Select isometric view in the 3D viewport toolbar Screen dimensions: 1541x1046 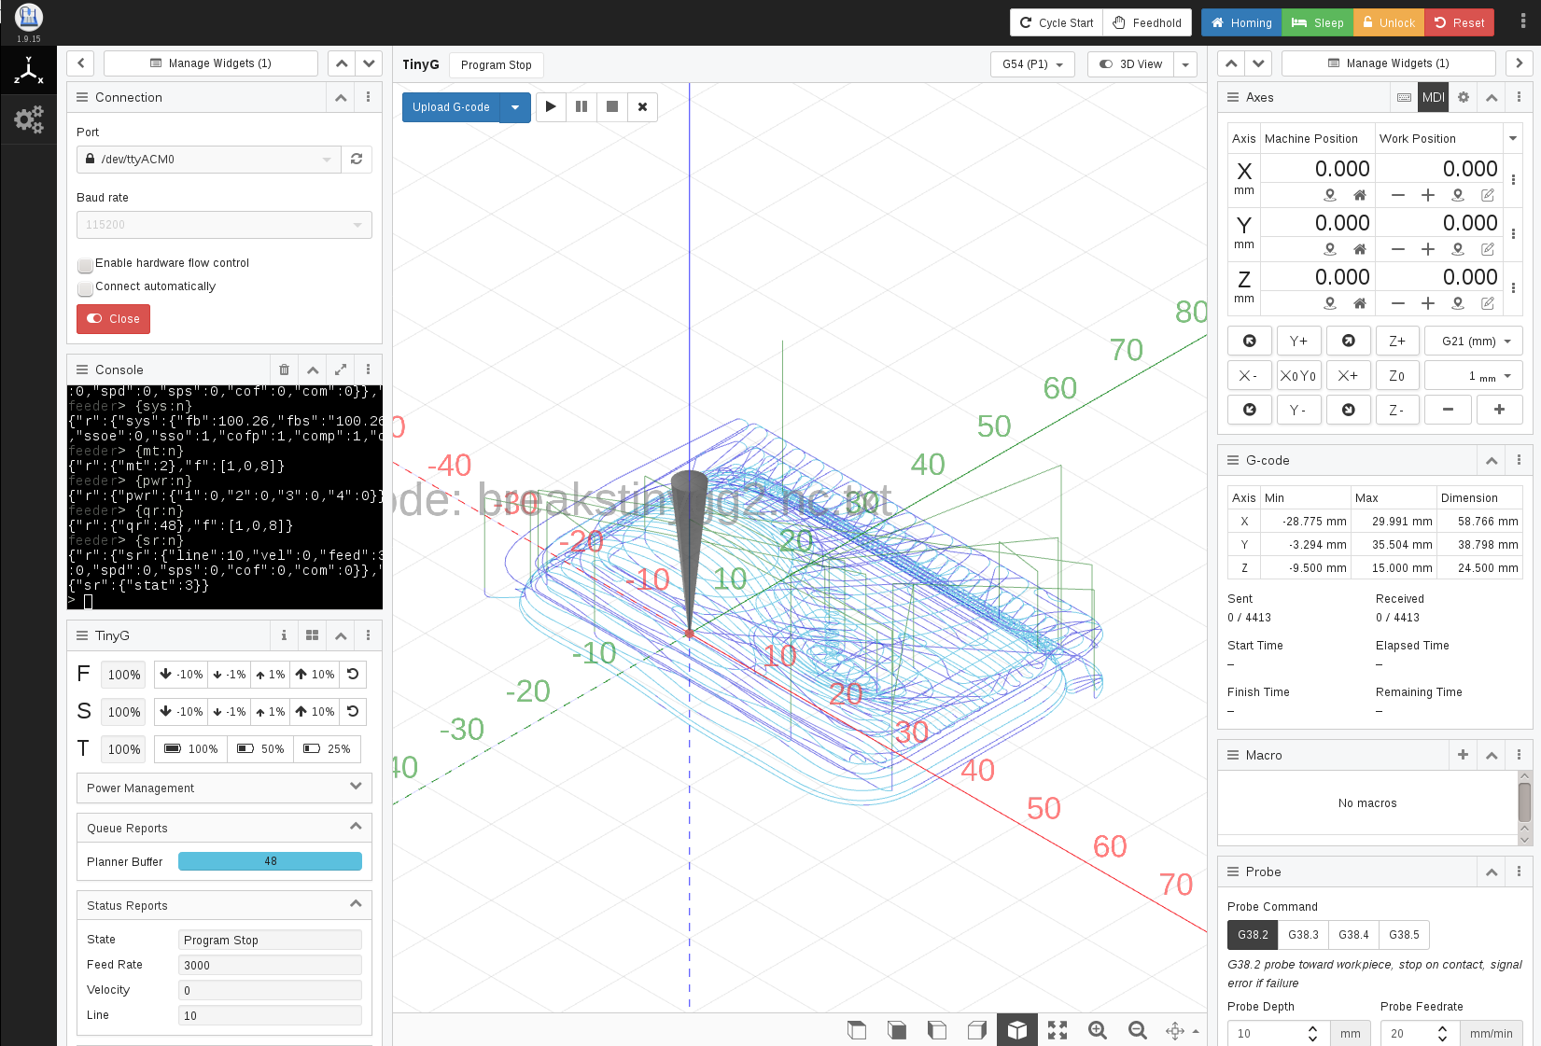pos(1017,1030)
